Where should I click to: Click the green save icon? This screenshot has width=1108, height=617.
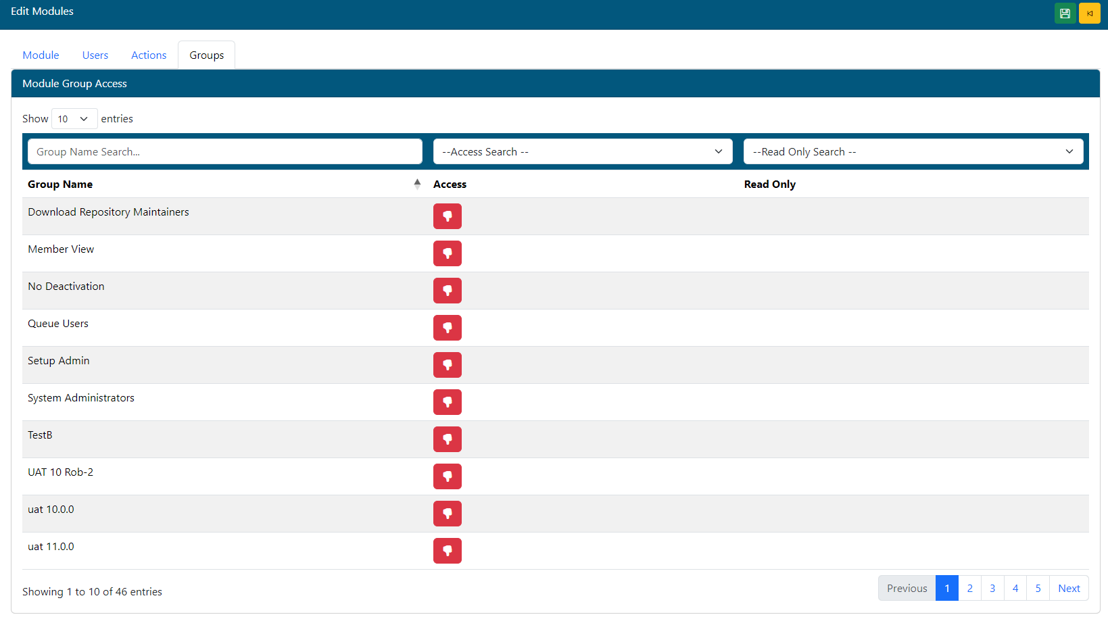point(1065,14)
